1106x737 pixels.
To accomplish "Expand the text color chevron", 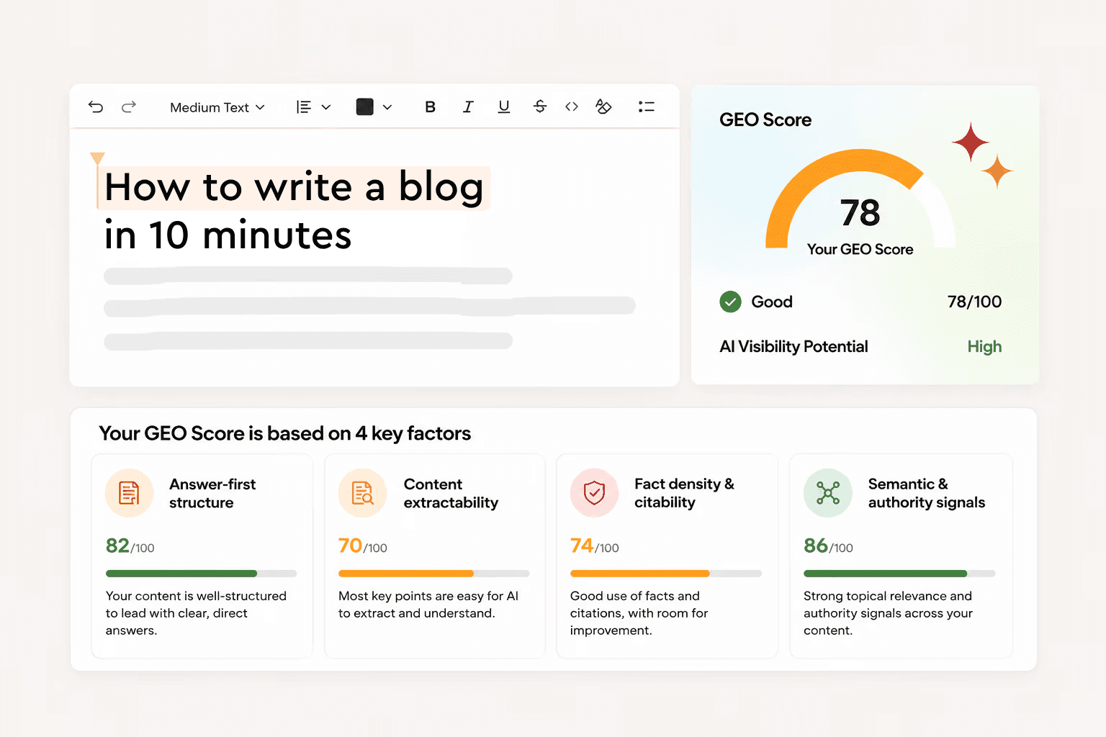I will (x=387, y=107).
